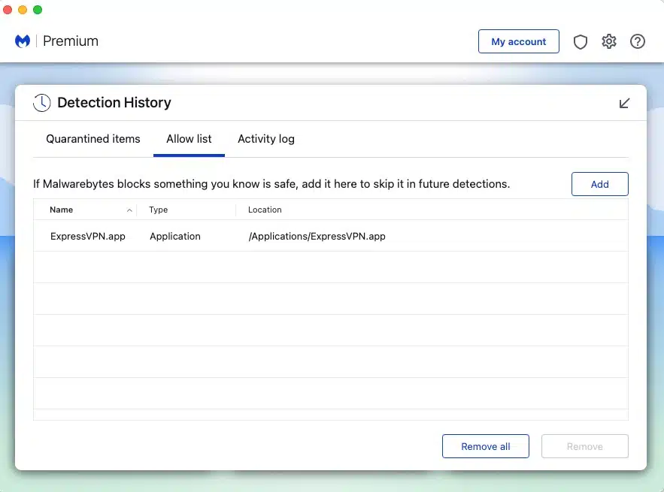Screen dimensions: 664x492
Task: Collapse the Detection History panel arrow
Action: [624, 103]
